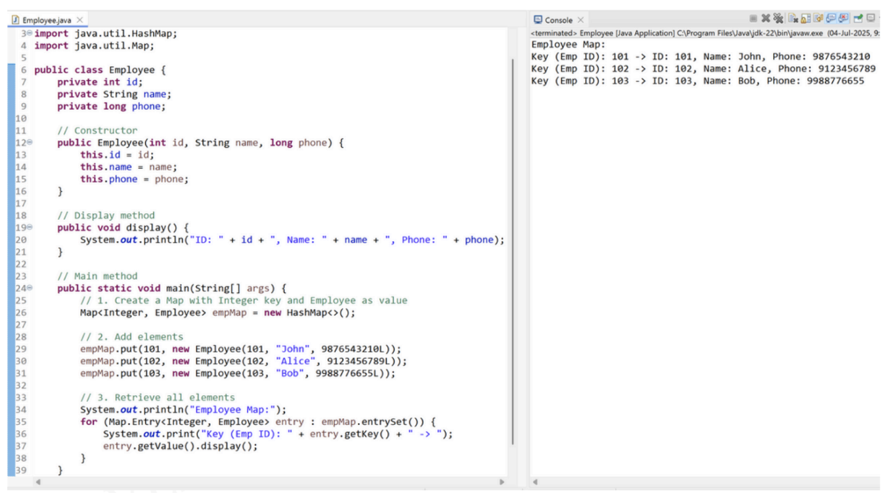Click the Display Selected Console icon
Image resolution: width=889 pixels, height=493 pixels.
point(872,19)
